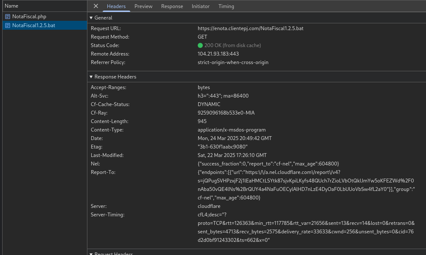The image size is (426, 255).
Task: Click the 'Etag:' header label
Action: click(96, 147)
